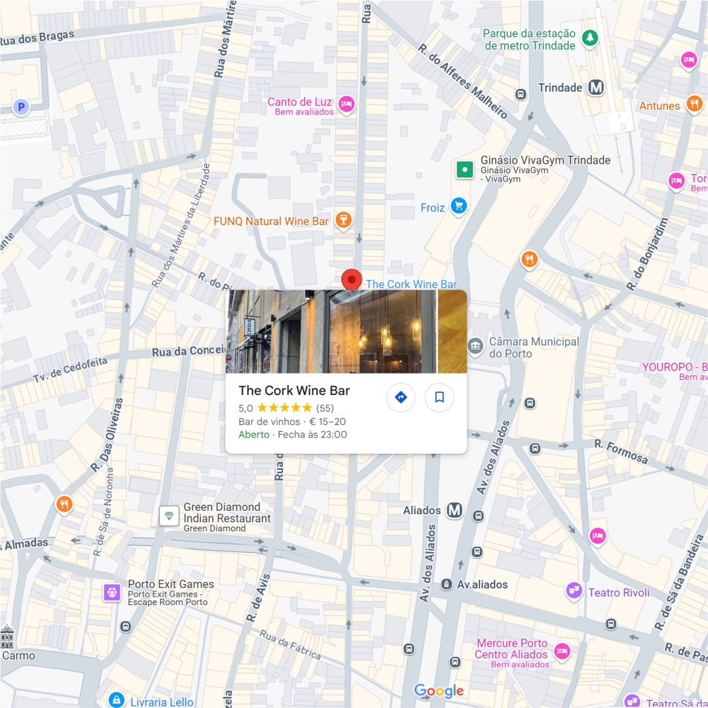Click the Teatro Sá theater icon
This screenshot has height=708, width=708.
pos(632,701)
